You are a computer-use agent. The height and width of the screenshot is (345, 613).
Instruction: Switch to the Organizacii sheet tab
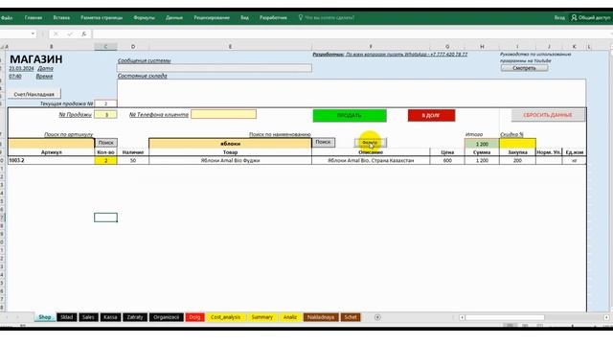click(x=166, y=317)
